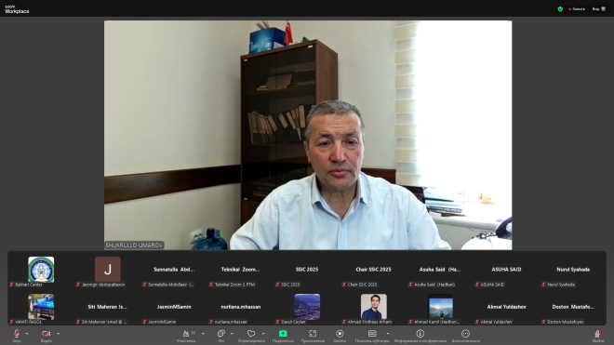Open the Chat panel
This screenshot has height=345, width=614.
point(220,334)
